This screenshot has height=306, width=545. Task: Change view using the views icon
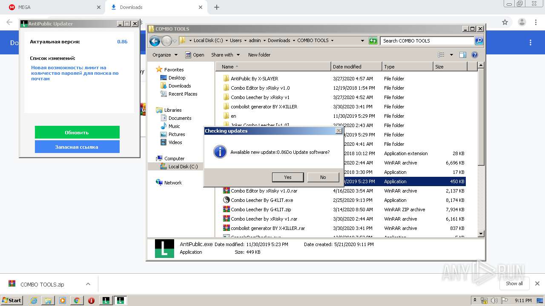coord(441,55)
